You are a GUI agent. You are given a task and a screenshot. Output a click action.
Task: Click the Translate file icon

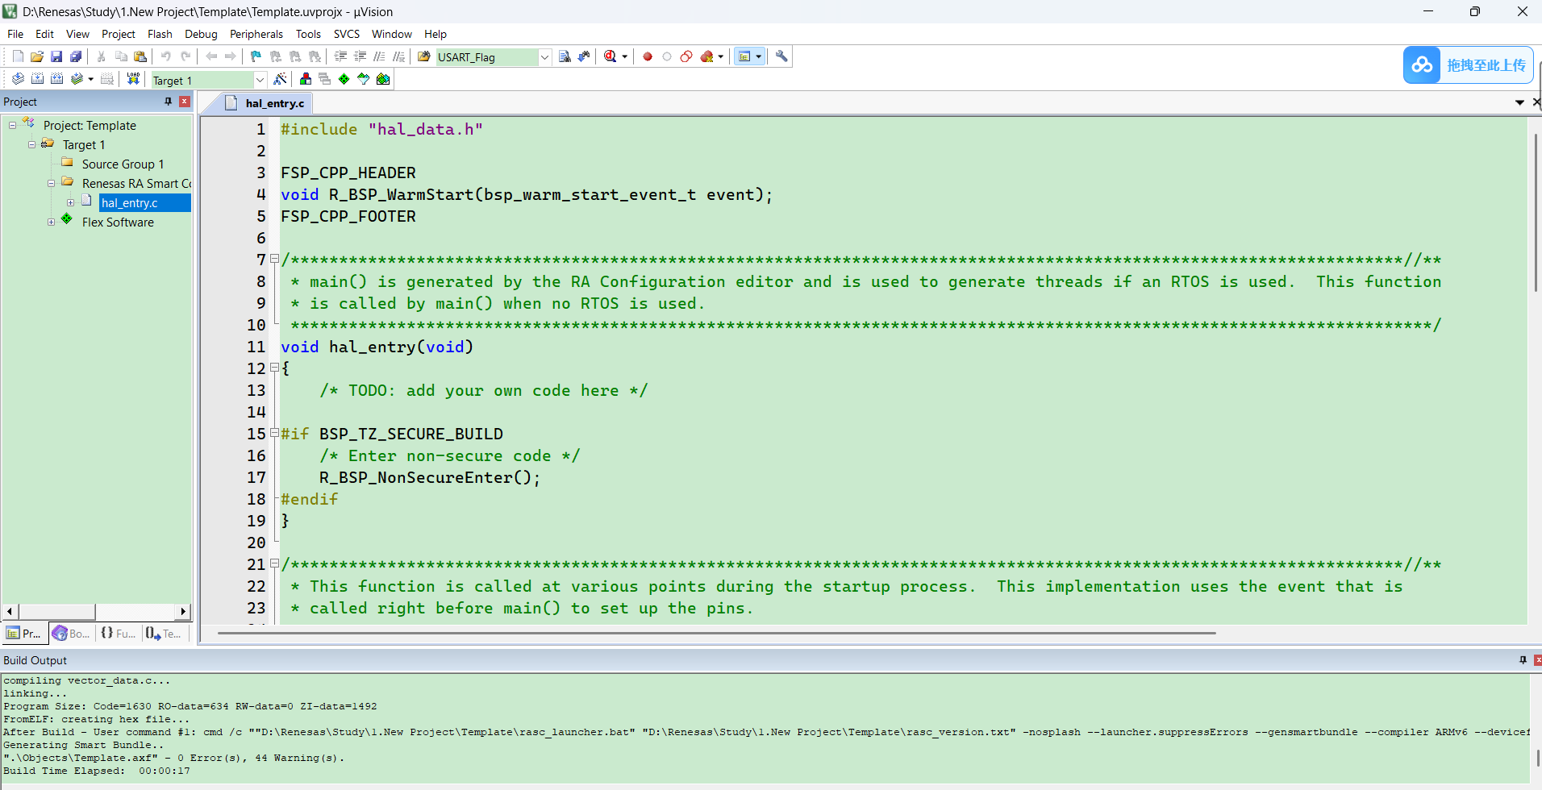tap(18, 79)
